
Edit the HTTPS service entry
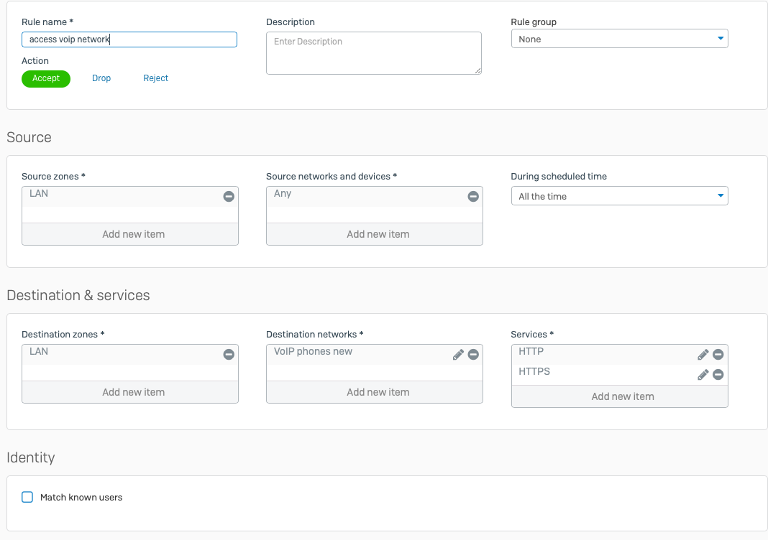[703, 374]
